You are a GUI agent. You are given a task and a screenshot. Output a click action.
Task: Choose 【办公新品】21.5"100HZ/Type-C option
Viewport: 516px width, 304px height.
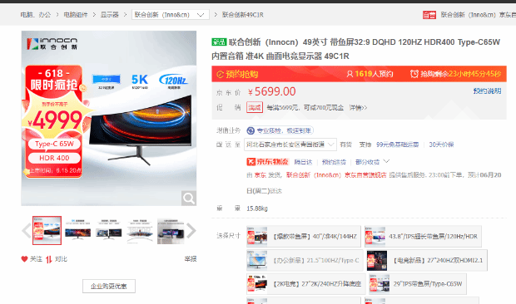click(305, 260)
